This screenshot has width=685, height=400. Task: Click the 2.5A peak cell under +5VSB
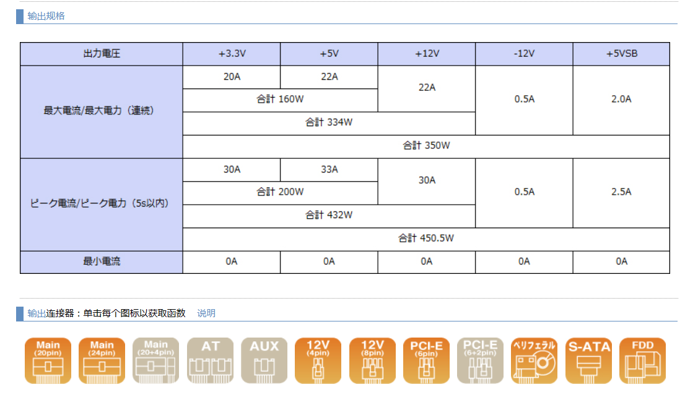click(622, 192)
